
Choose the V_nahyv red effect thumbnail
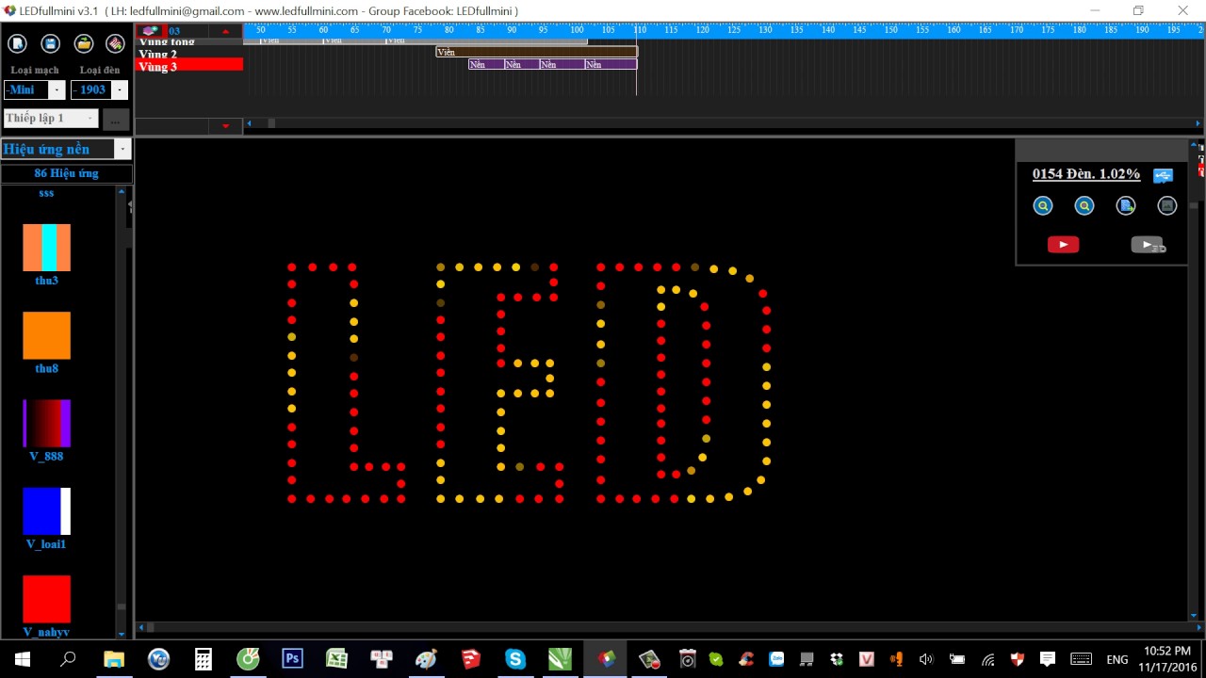tap(46, 599)
